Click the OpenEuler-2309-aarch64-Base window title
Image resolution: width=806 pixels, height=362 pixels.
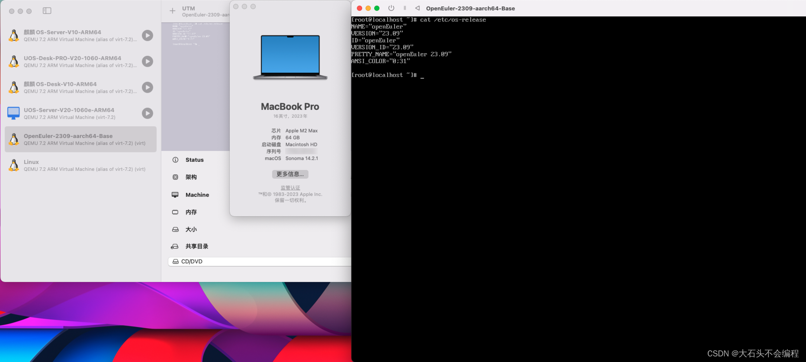pos(470,8)
